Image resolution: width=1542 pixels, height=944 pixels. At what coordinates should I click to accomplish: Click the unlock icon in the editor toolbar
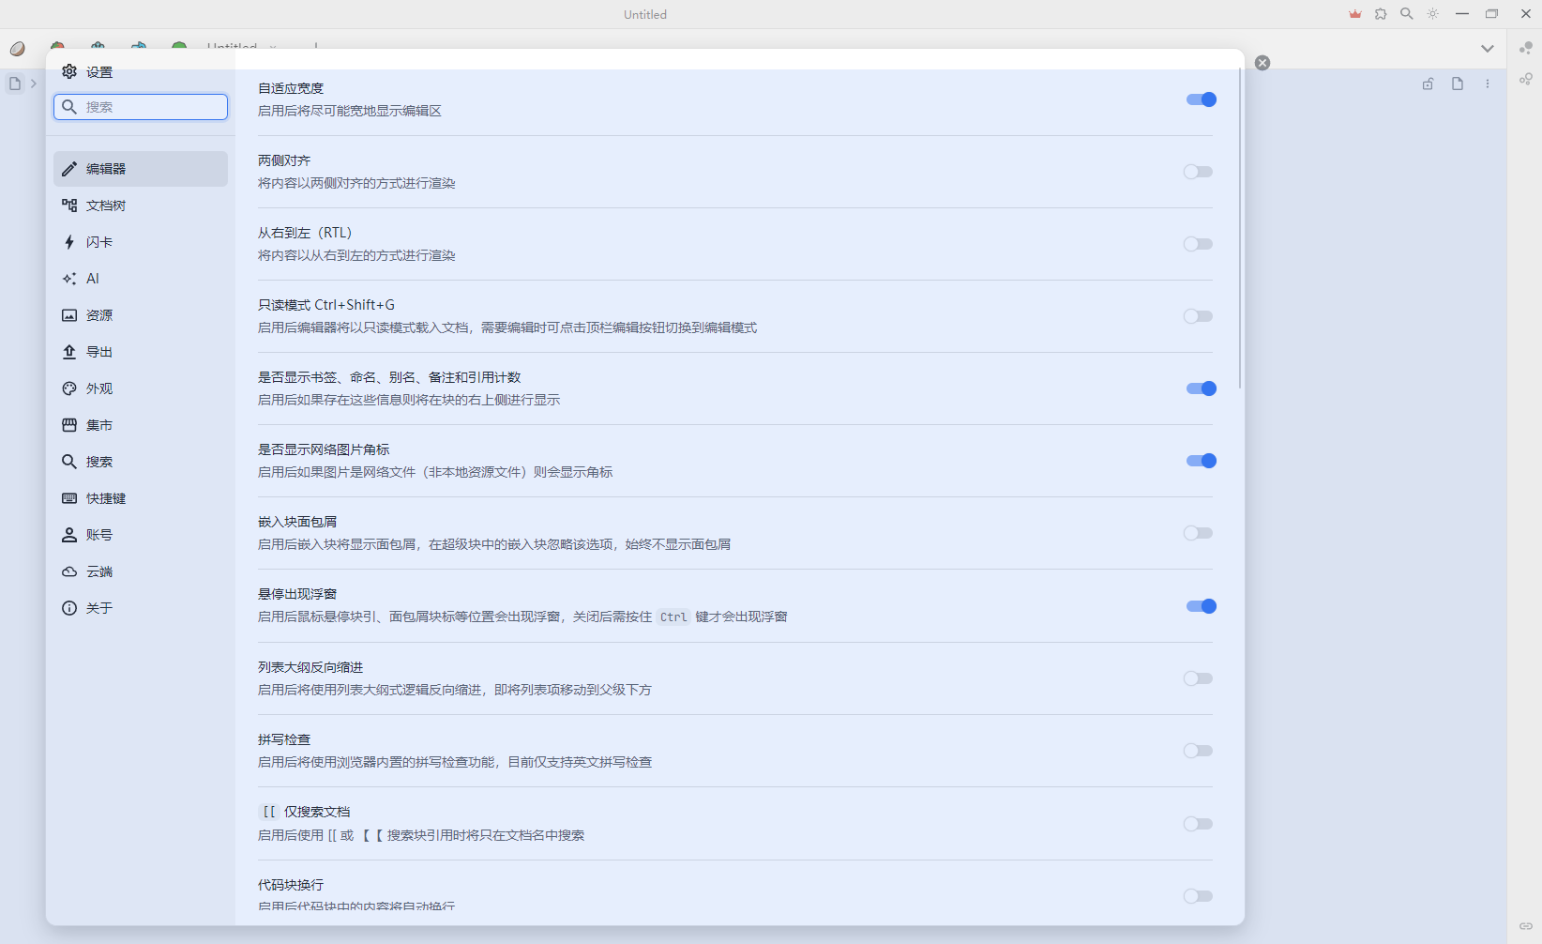(1428, 84)
